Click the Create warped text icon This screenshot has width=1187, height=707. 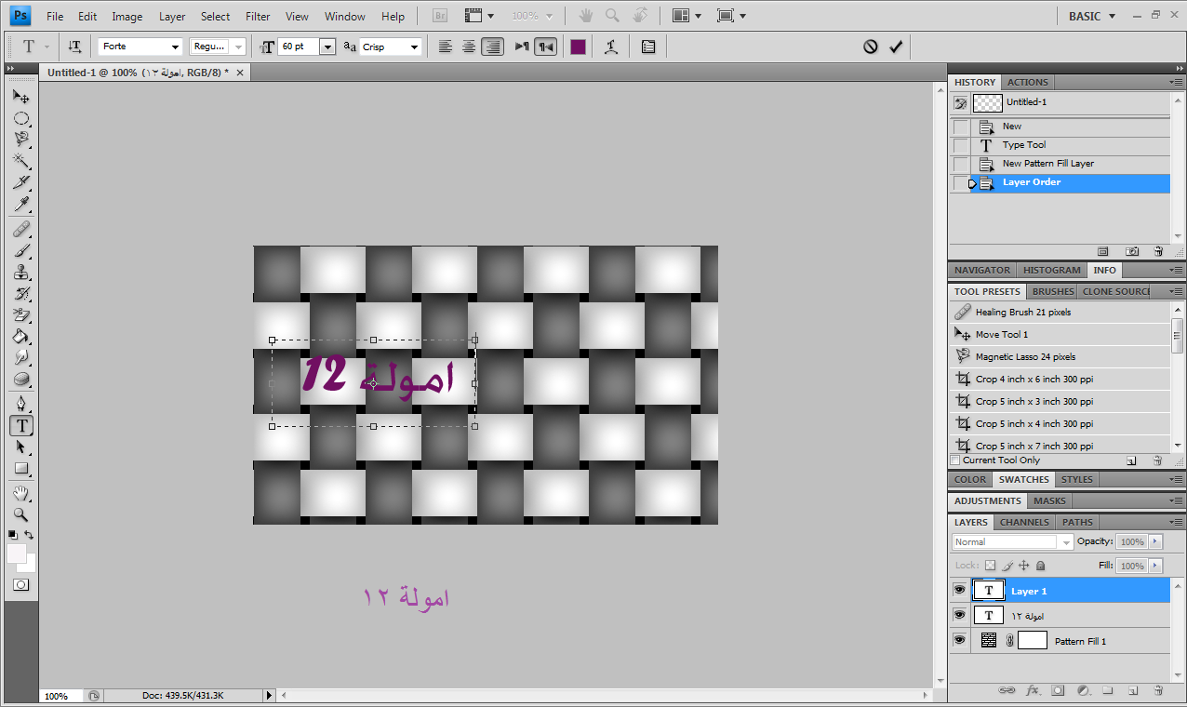[x=611, y=47]
